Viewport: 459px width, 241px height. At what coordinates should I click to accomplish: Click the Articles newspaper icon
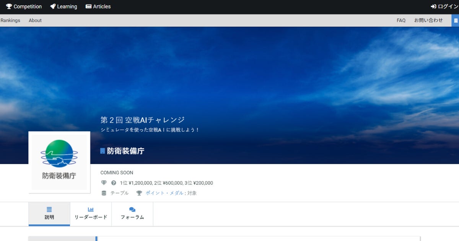[x=88, y=7]
